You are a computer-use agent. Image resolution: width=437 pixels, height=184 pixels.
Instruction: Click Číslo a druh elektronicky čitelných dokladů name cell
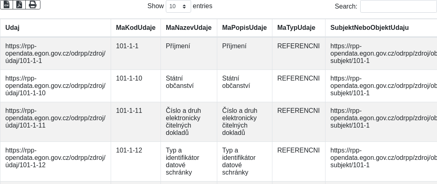[x=189, y=122]
